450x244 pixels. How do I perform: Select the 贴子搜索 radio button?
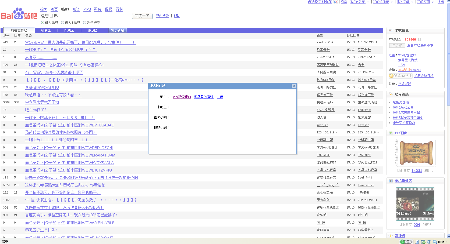[84, 23]
